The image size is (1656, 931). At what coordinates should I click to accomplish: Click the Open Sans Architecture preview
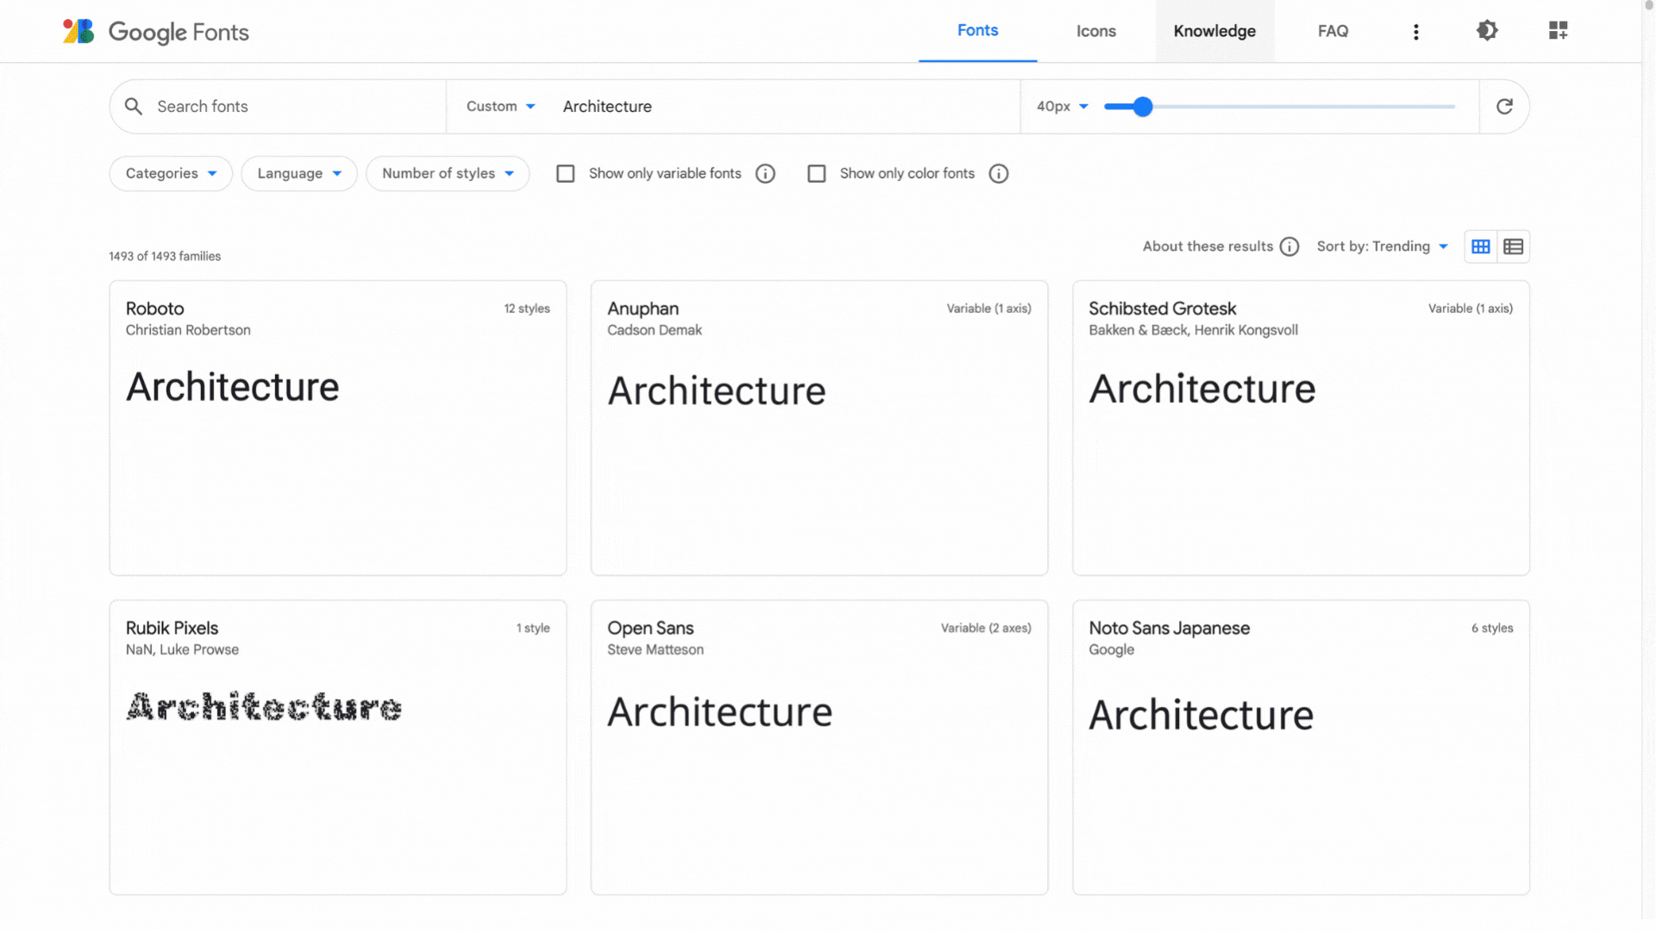[x=719, y=712]
